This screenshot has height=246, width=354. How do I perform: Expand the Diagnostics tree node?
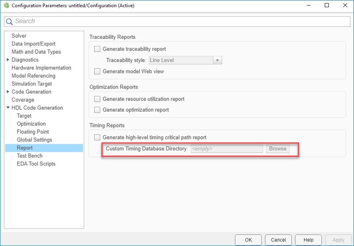7,60
